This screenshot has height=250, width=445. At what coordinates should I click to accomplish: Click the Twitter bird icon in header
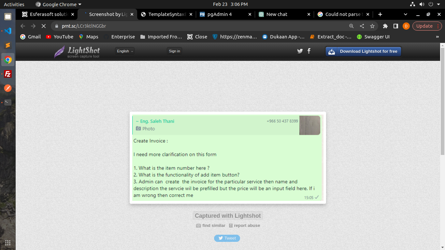pos(300,51)
